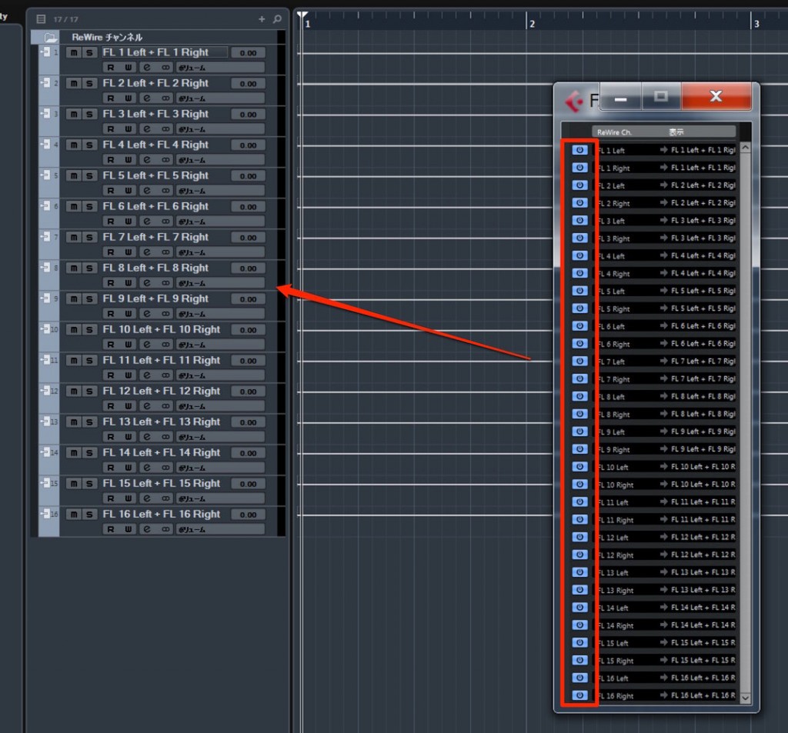This screenshot has height=733, width=788.
Task: Open the track search magnifier icon
Action: 276,19
